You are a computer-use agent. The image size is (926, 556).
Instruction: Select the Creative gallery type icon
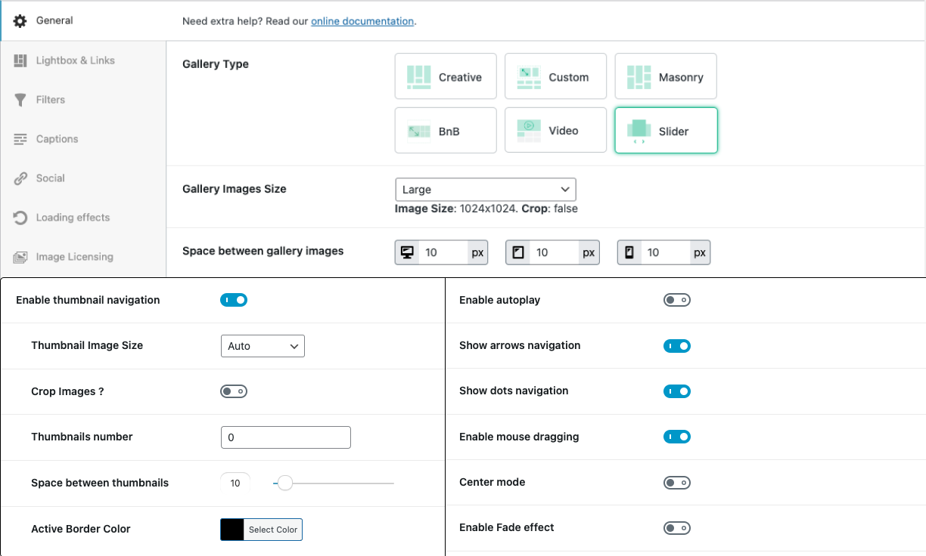[418, 77]
